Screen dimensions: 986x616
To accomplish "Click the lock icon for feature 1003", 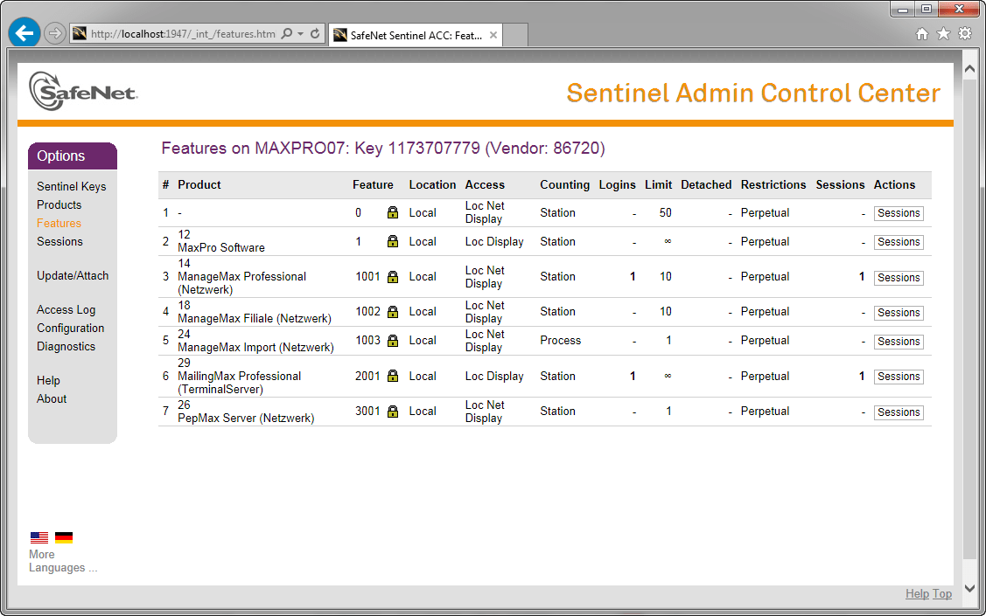I will coord(392,341).
